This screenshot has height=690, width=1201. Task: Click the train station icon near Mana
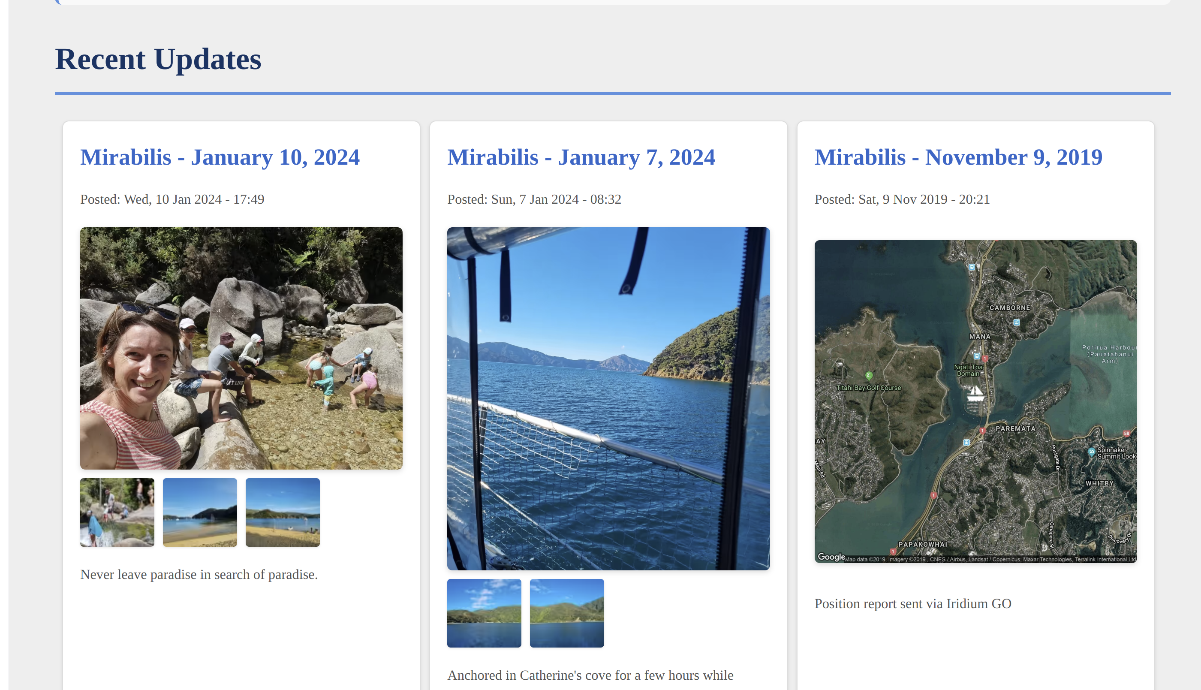coord(977,356)
